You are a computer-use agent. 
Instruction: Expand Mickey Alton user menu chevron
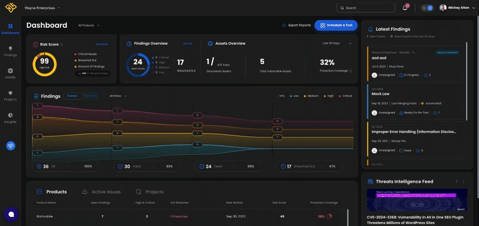pyautogui.click(x=473, y=8)
